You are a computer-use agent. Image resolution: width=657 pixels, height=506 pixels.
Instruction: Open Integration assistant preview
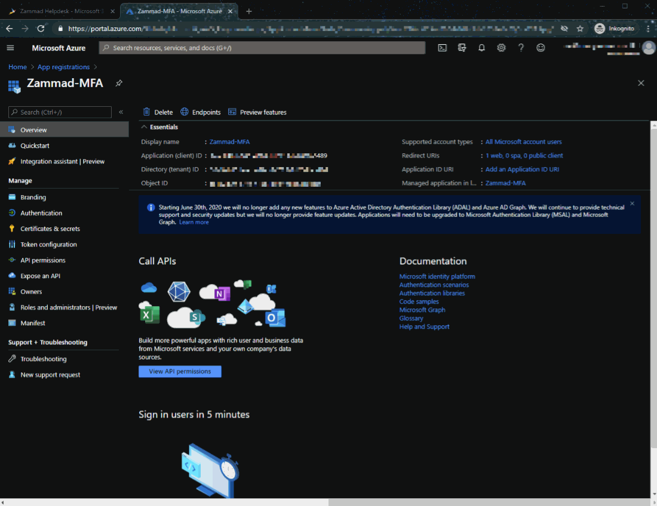click(64, 161)
